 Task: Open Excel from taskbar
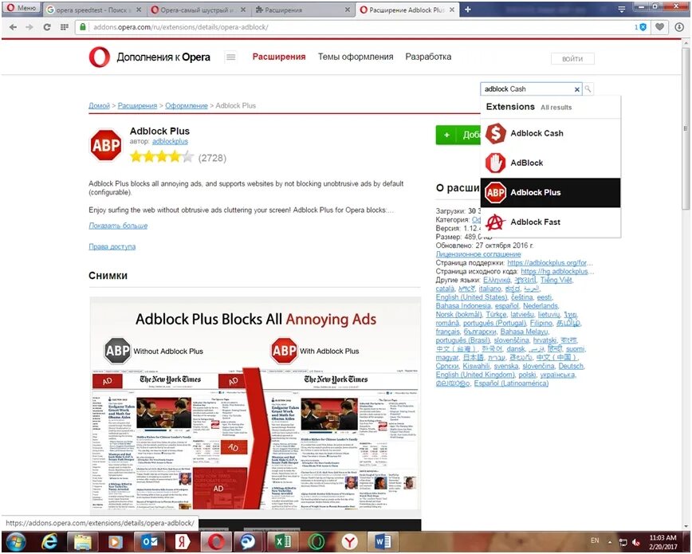pyautogui.click(x=282, y=542)
